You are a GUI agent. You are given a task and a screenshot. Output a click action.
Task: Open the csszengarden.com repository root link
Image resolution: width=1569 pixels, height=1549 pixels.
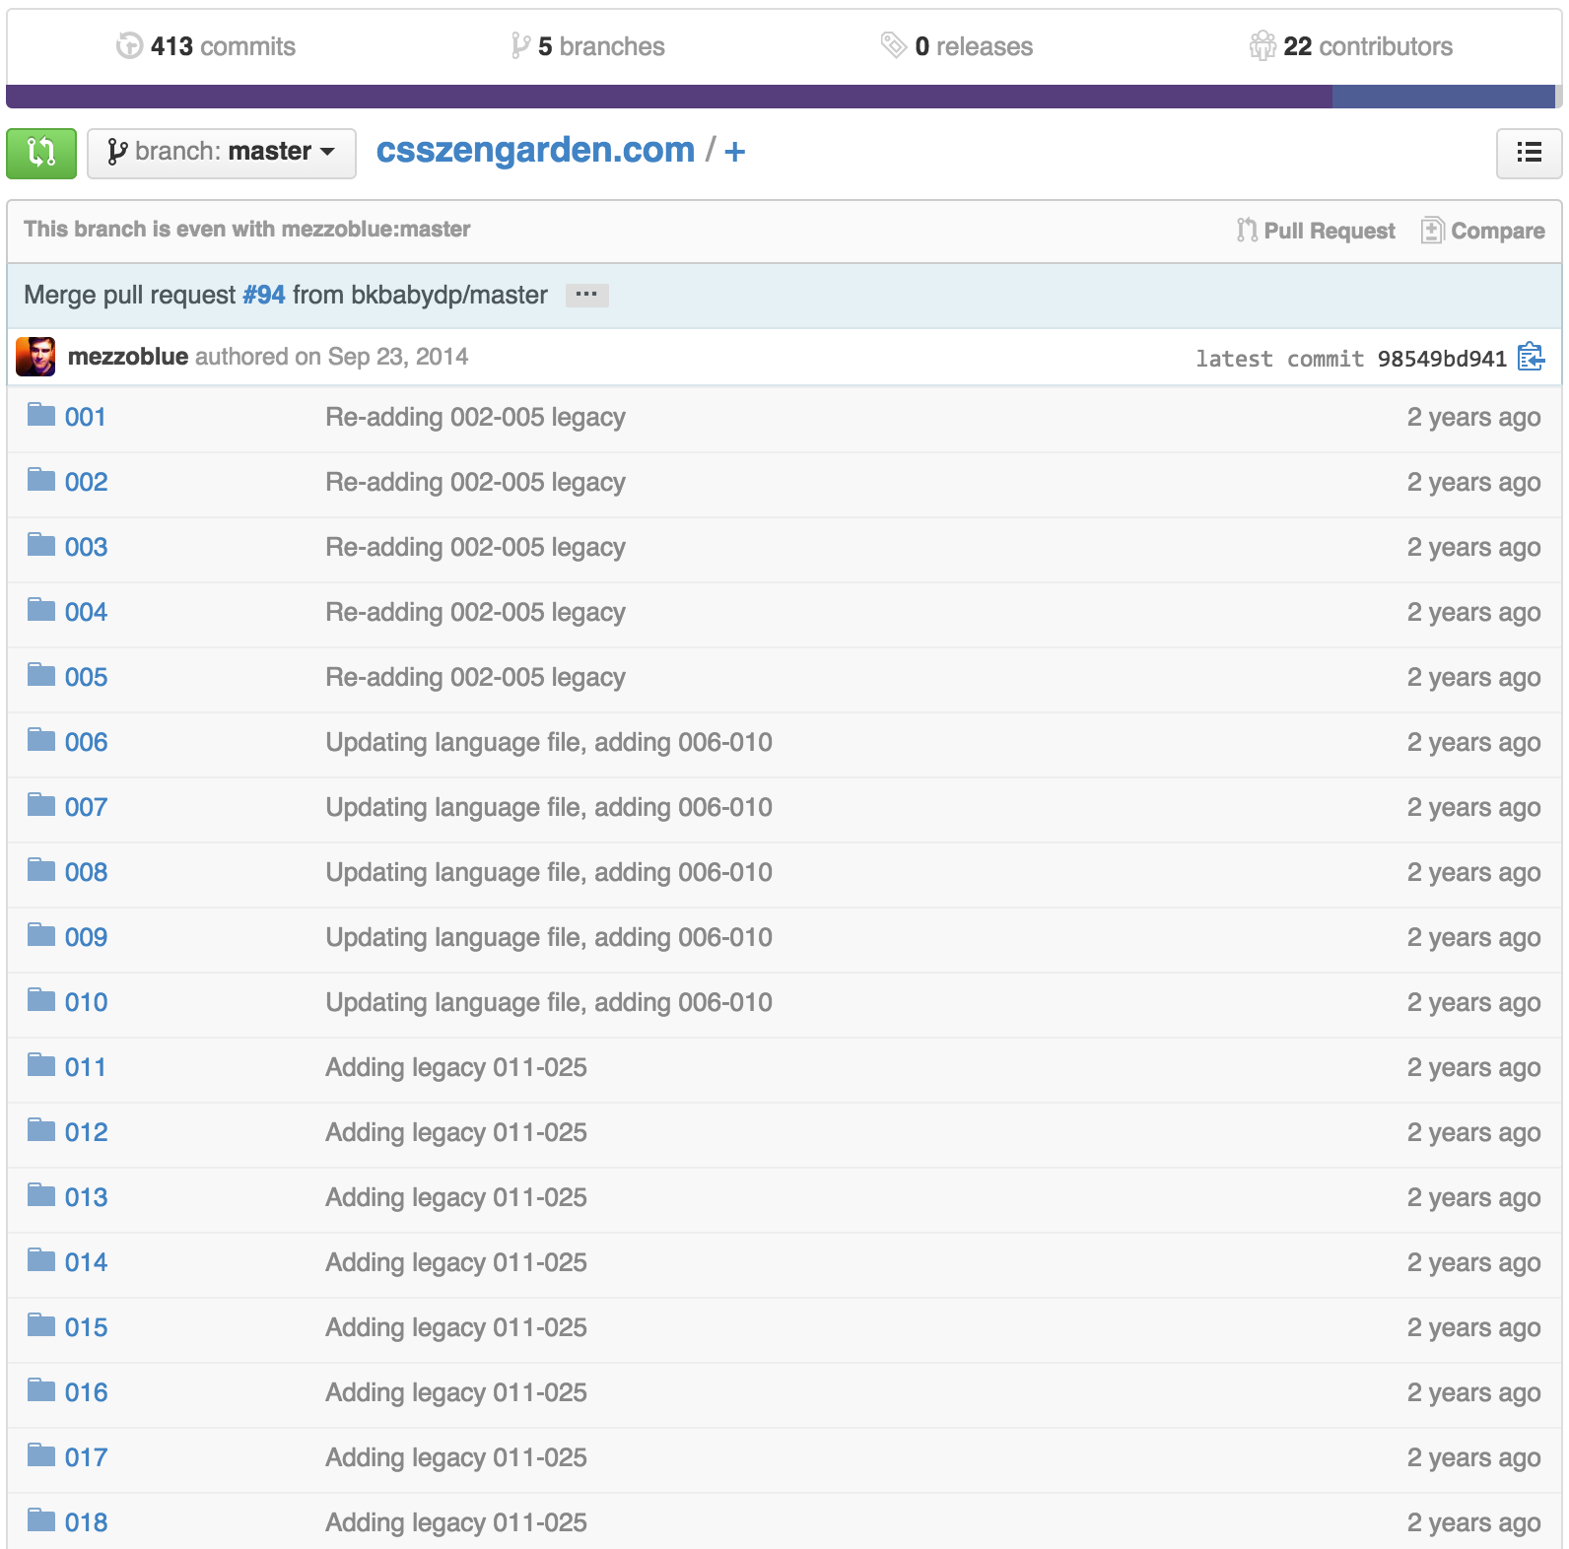[535, 150]
